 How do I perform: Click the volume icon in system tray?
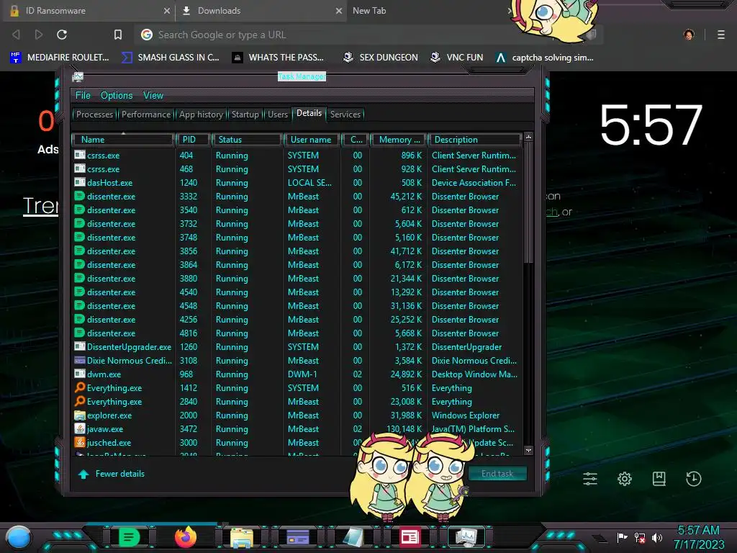pyautogui.click(x=656, y=537)
